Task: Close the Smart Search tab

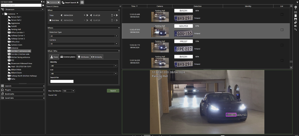Action: point(78,3)
